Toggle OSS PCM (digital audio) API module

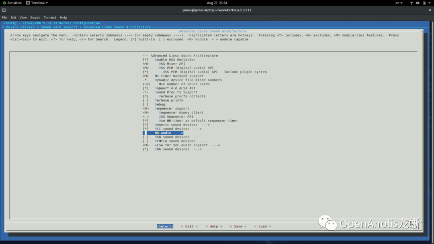click(178, 68)
